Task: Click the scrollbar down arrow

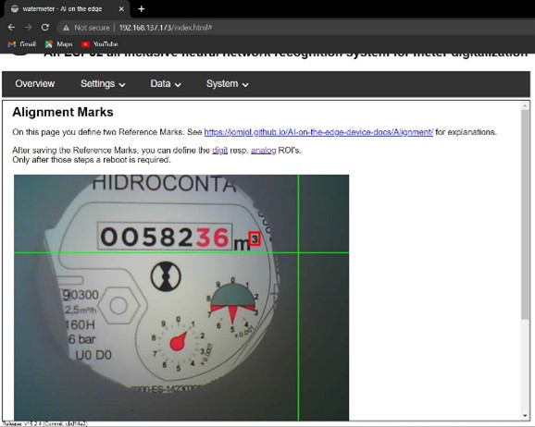Action: 525,416
